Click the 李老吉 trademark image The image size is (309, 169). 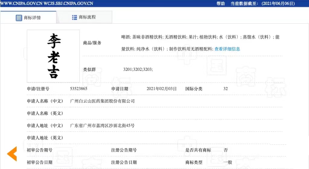tap(53, 56)
